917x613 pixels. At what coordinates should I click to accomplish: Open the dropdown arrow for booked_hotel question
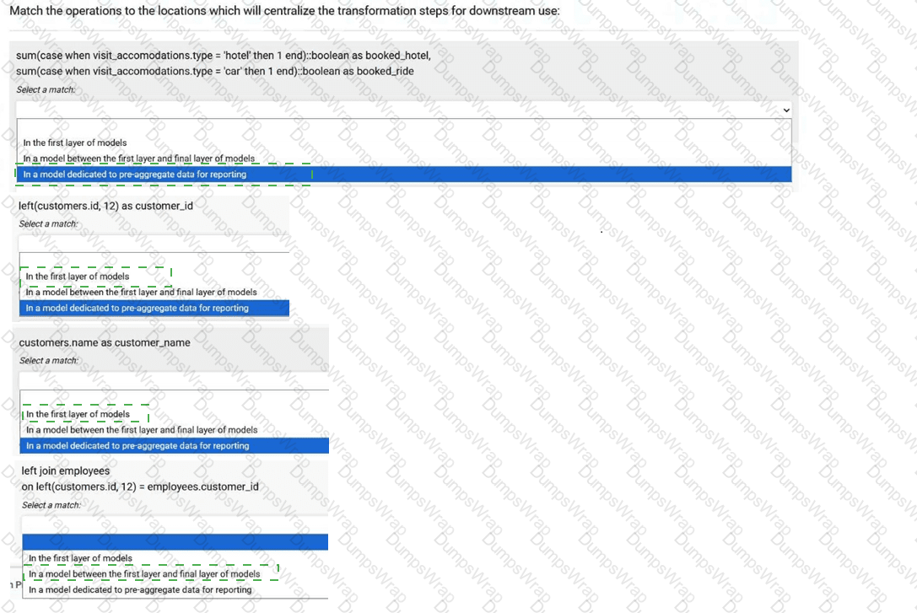(786, 110)
